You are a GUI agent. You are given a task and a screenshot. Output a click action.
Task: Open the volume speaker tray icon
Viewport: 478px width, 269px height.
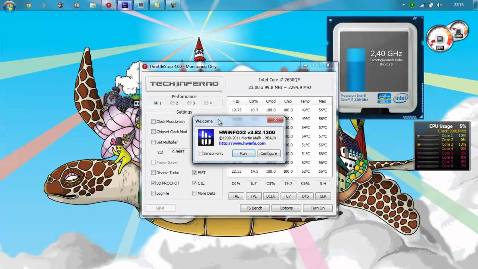tap(439, 5)
